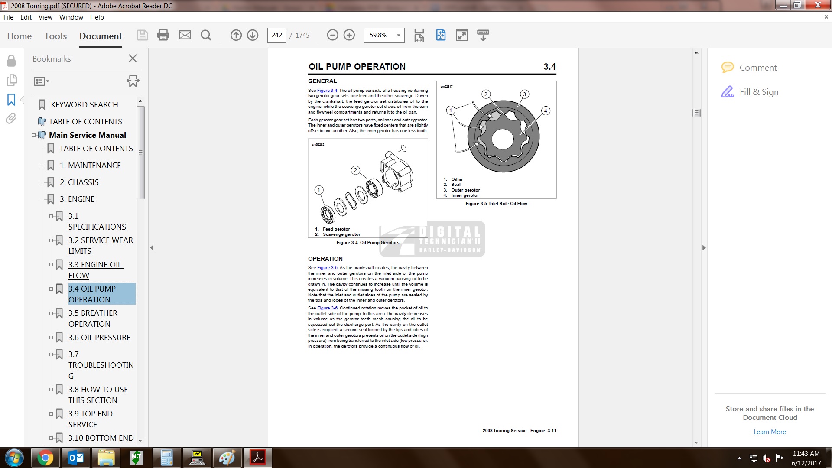Open the Page thumbnails panel icon
832x468 pixels.
[12, 80]
